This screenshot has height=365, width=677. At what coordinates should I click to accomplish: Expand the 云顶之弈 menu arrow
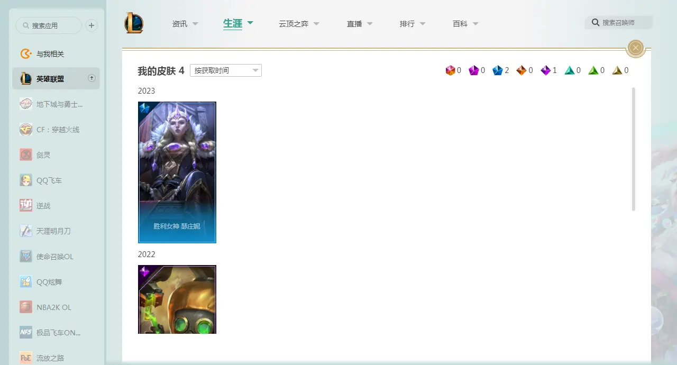316,24
